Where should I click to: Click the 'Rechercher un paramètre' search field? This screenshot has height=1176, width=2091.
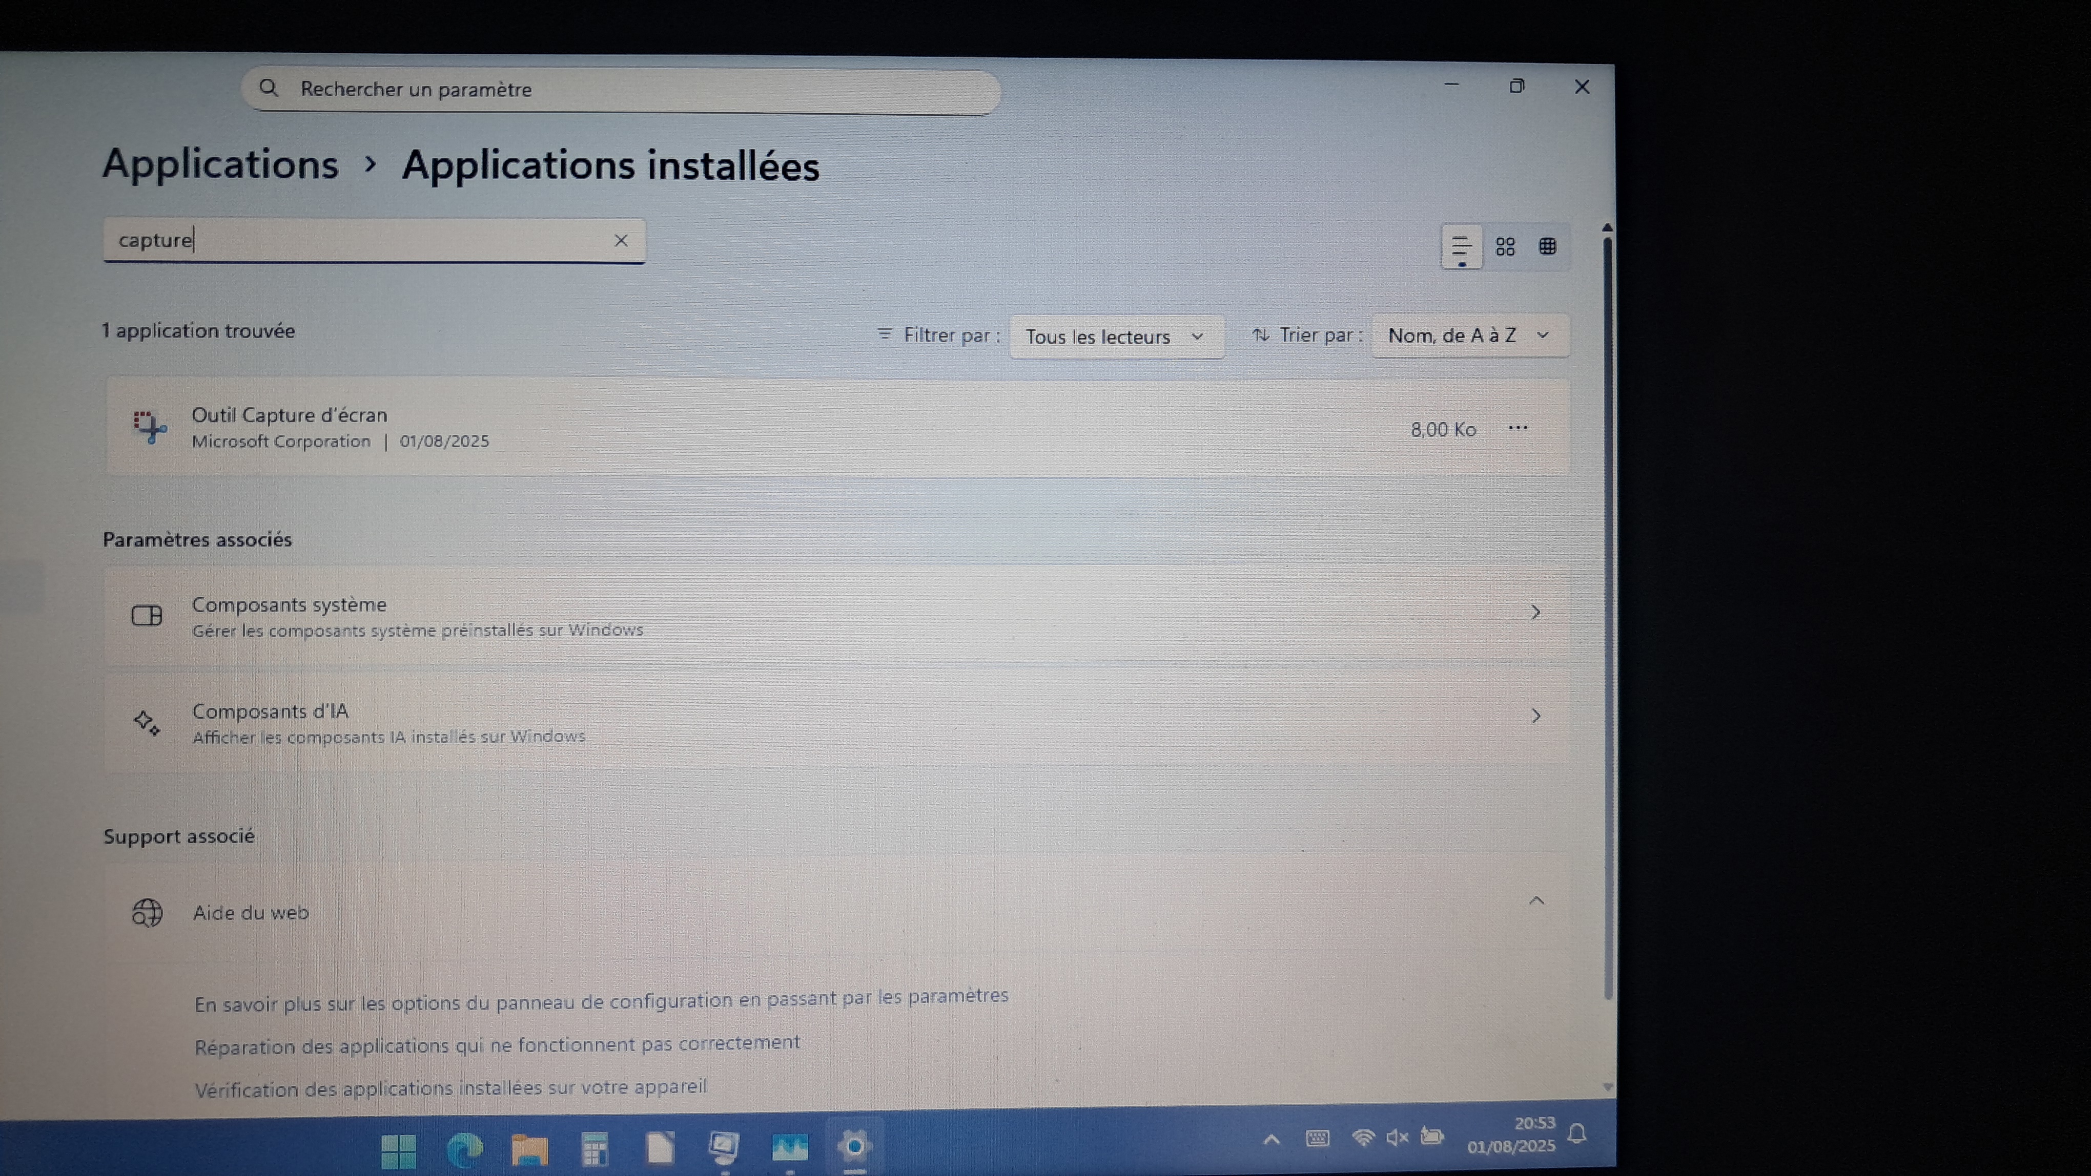point(620,90)
